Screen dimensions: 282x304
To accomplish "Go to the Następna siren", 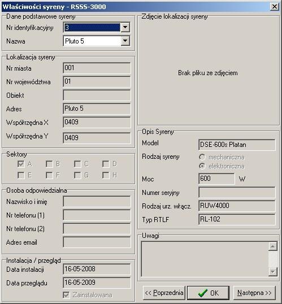I will [x=254, y=293].
